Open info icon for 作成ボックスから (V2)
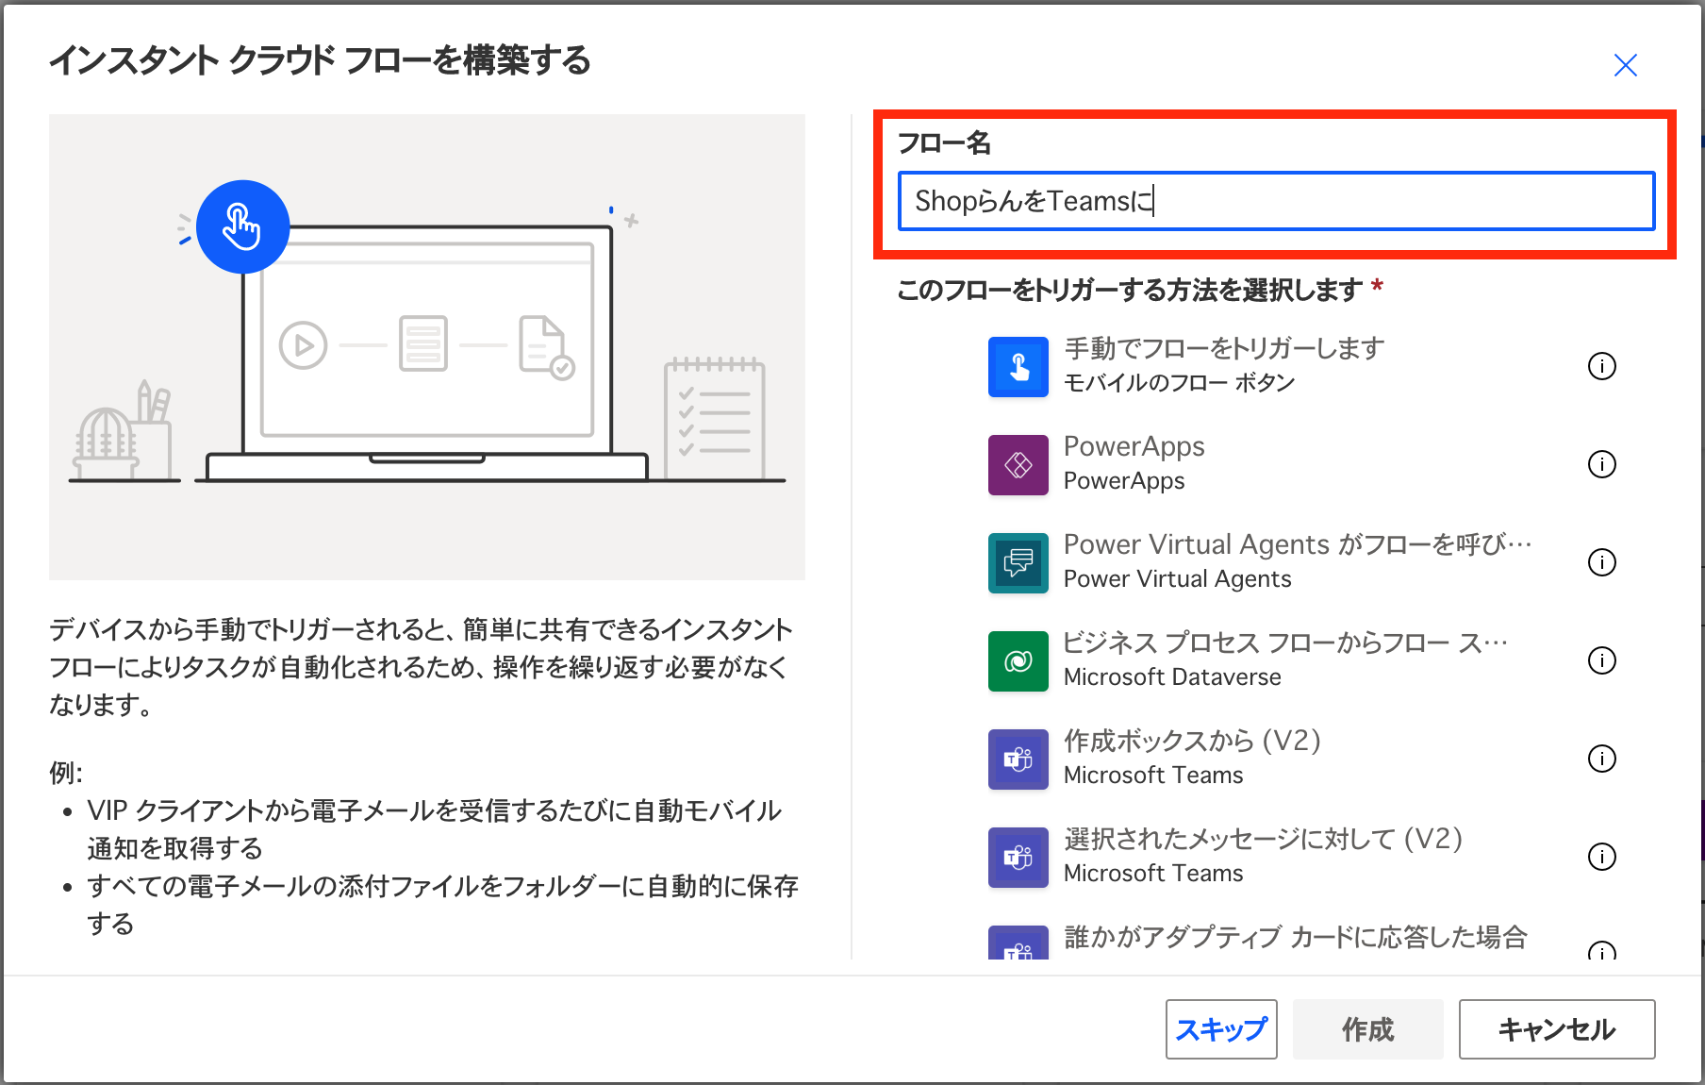The width and height of the screenshot is (1705, 1085). tap(1602, 759)
